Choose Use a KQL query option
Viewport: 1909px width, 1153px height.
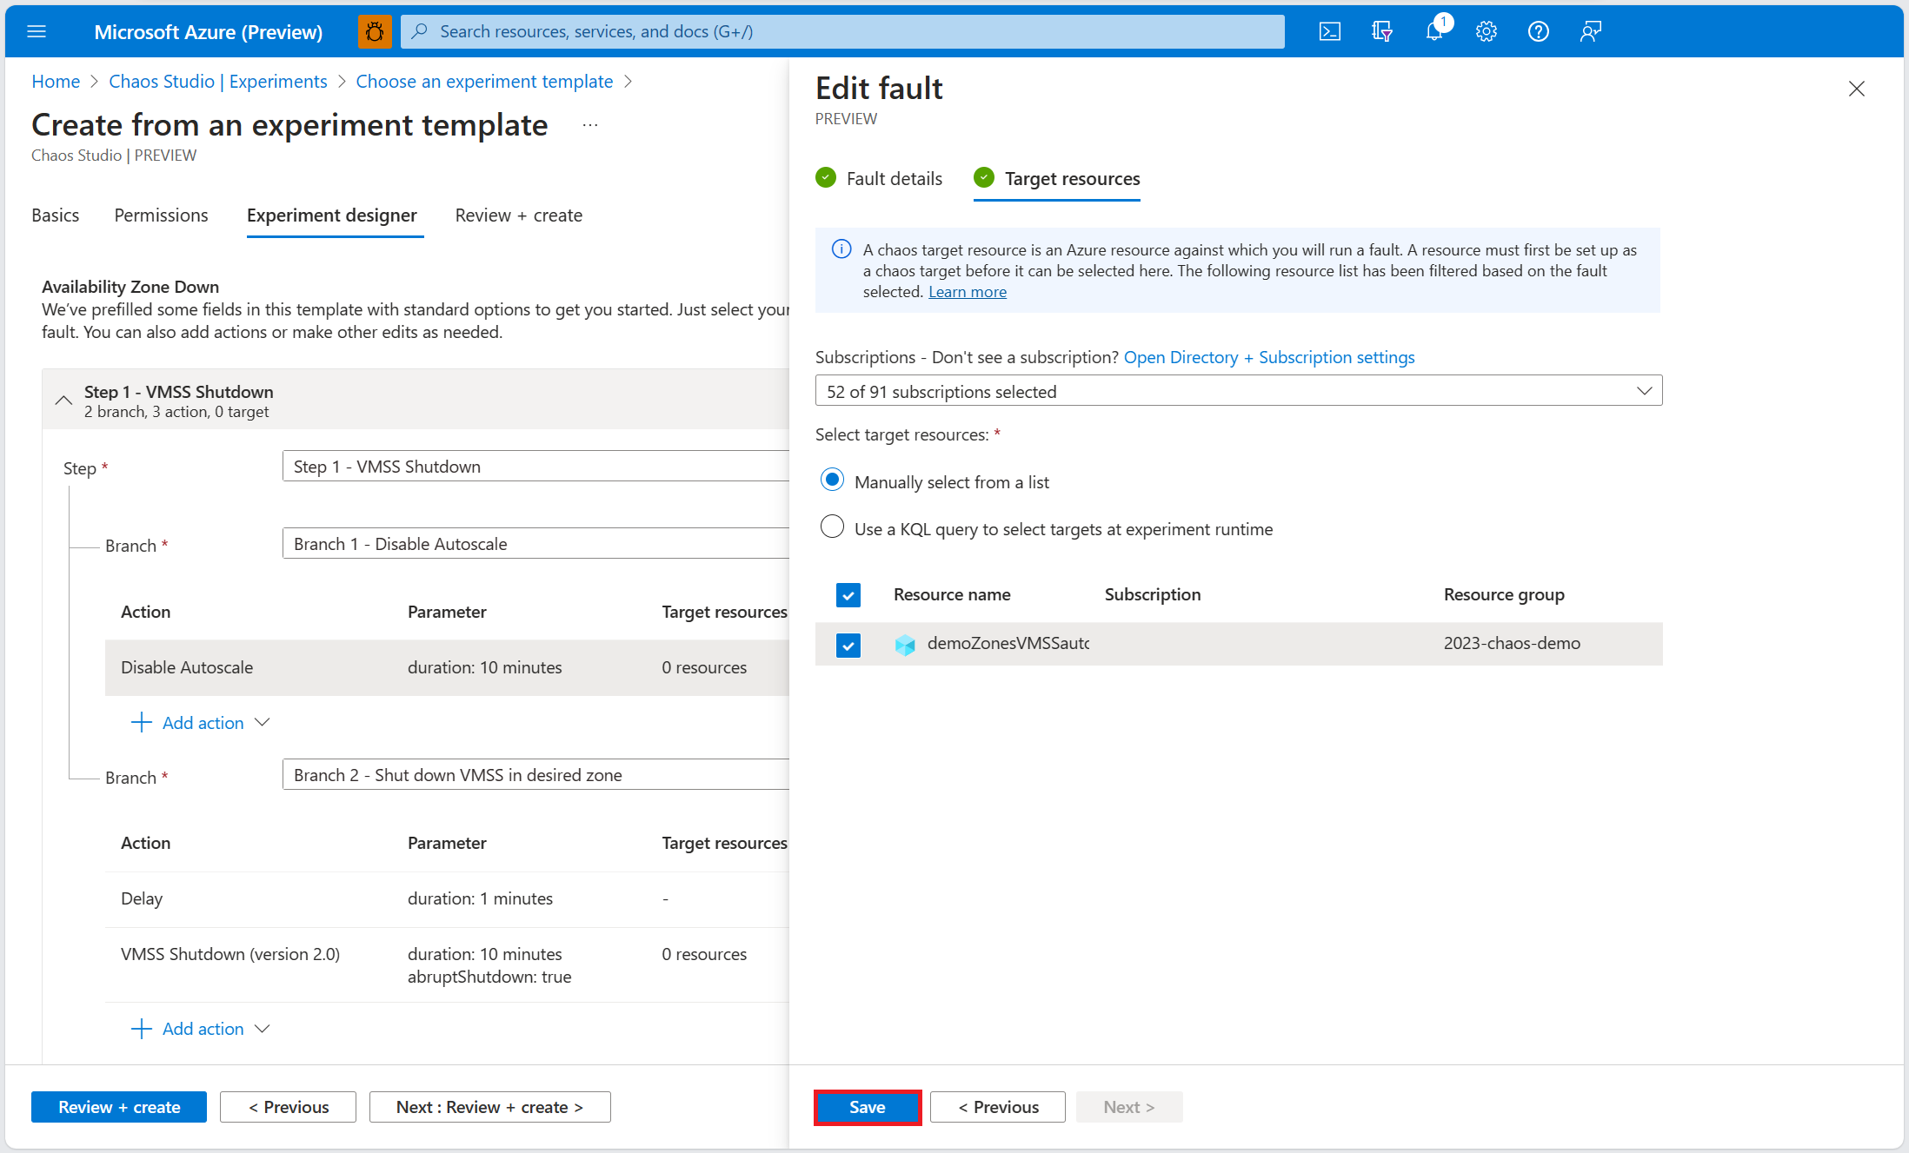tap(832, 526)
